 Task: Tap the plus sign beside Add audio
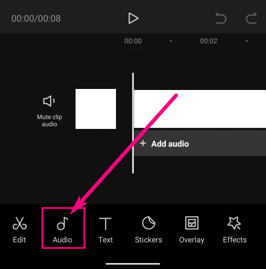[143, 143]
